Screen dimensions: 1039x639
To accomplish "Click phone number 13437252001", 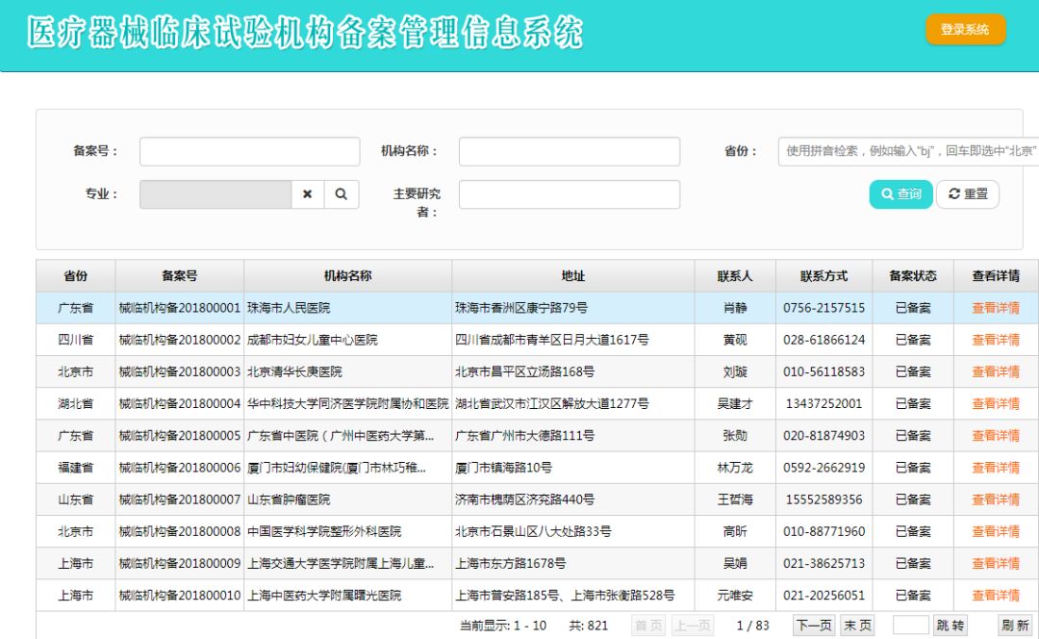I will [x=824, y=403].
